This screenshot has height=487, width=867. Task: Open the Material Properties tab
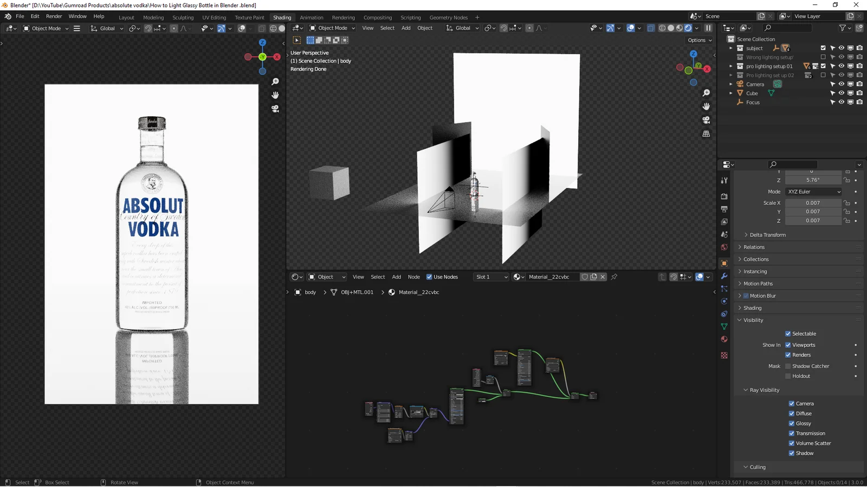click(724, 339)
